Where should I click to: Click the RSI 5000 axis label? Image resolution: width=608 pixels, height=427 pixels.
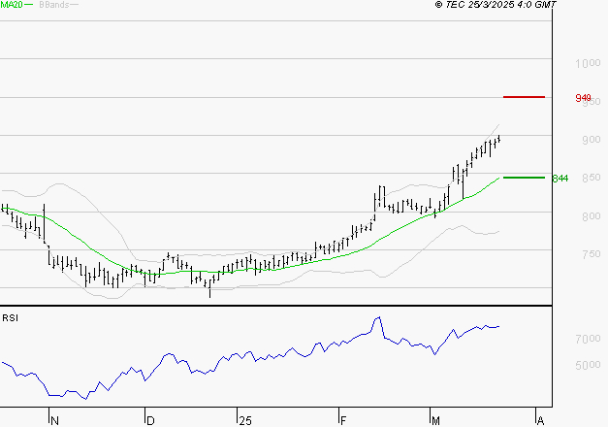click(588, 365)
